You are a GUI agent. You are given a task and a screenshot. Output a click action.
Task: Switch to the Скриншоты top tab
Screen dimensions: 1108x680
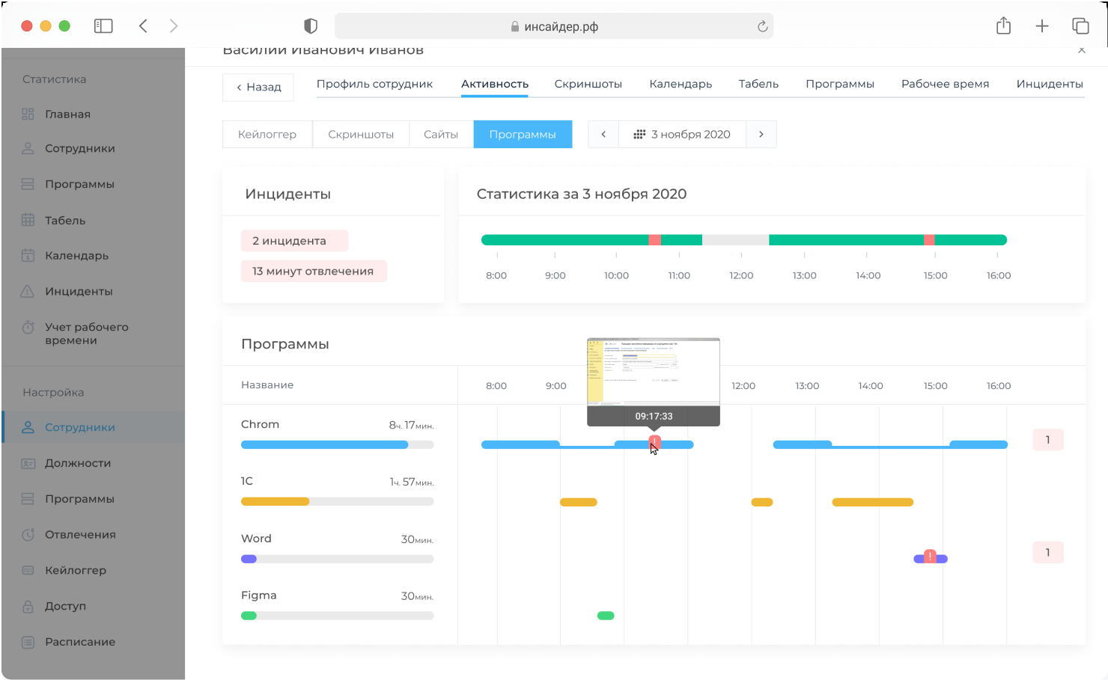click(x=588, y=84)
